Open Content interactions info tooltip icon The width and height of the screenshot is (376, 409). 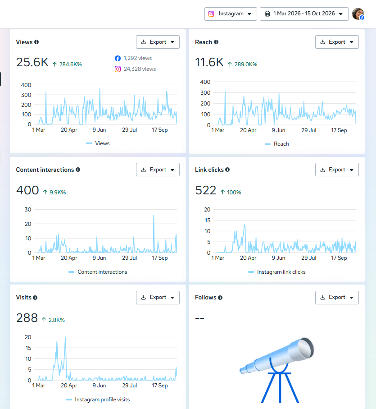78,170
